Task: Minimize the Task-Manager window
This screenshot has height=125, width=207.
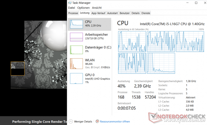Action: (187, 3)
